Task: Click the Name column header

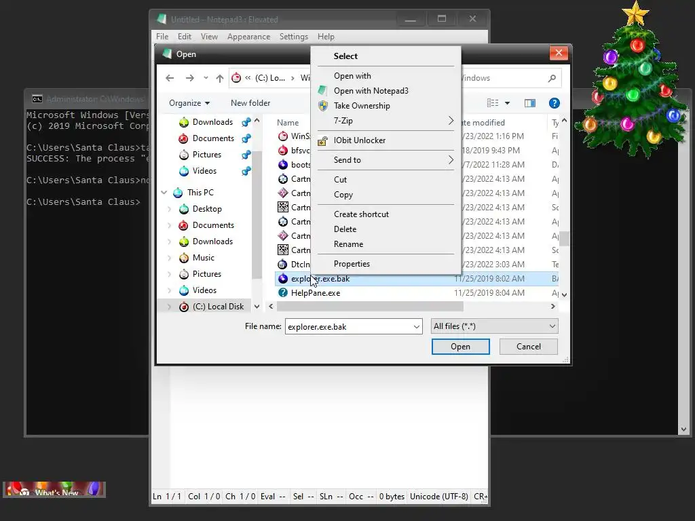Action: [288, 123]
